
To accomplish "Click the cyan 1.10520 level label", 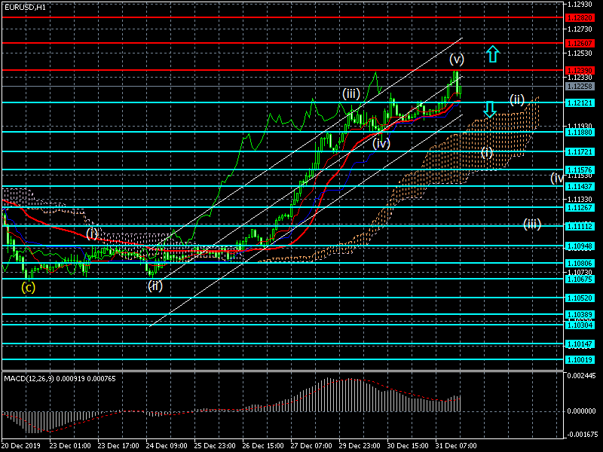I will pyautogui.click(x=580, y=298).
